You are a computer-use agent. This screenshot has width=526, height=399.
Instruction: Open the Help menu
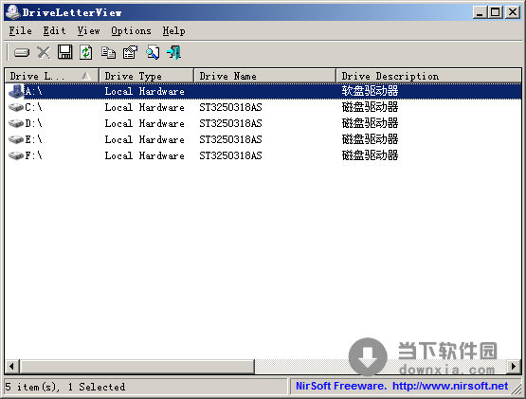click(x=173, y=31)
